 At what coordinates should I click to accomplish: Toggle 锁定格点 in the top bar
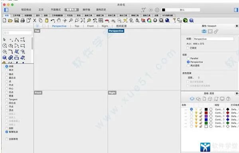pyautogui.click(x=26, y=10)
